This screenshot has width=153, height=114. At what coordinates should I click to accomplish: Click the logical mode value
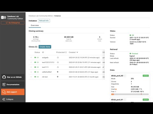tap(132, 56)
